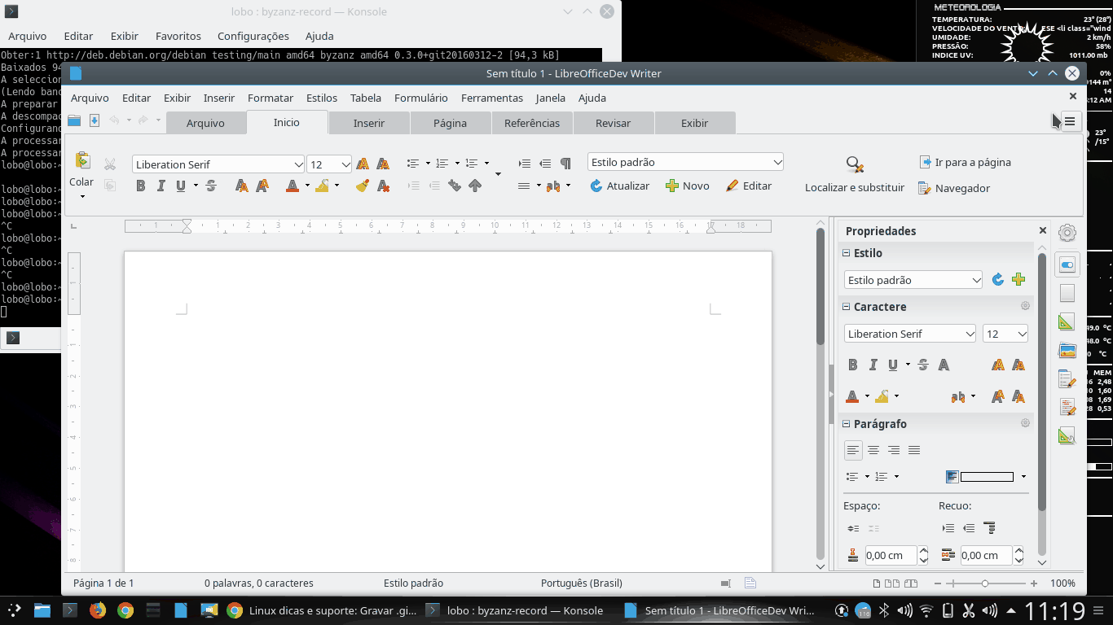Toggle bold formatting in the Inicio toolbar
Image resolution: width=1113 pixels, height=625 pixels.
point(139,186)
